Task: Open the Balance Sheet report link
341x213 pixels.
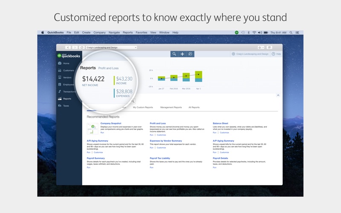Action: 220,123
